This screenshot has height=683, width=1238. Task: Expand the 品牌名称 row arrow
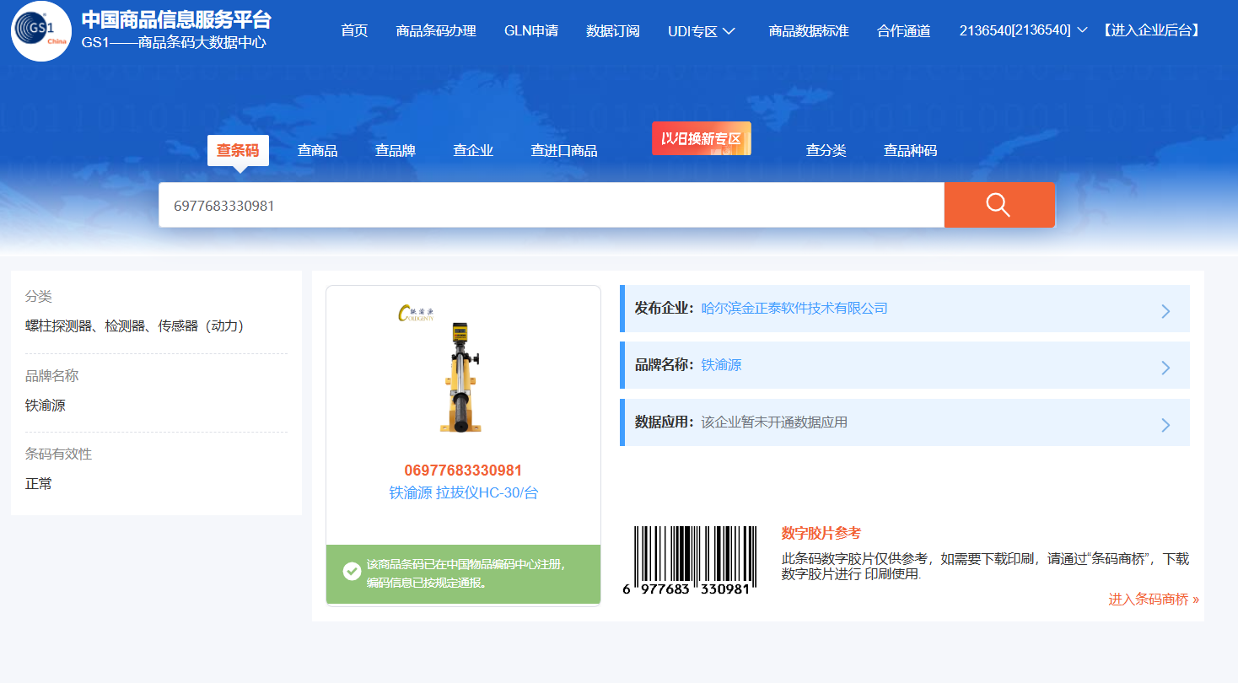click(1166, 368)
